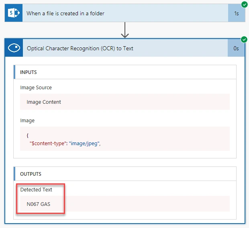Click the SharePoint trigger icon

pos(14,13)
